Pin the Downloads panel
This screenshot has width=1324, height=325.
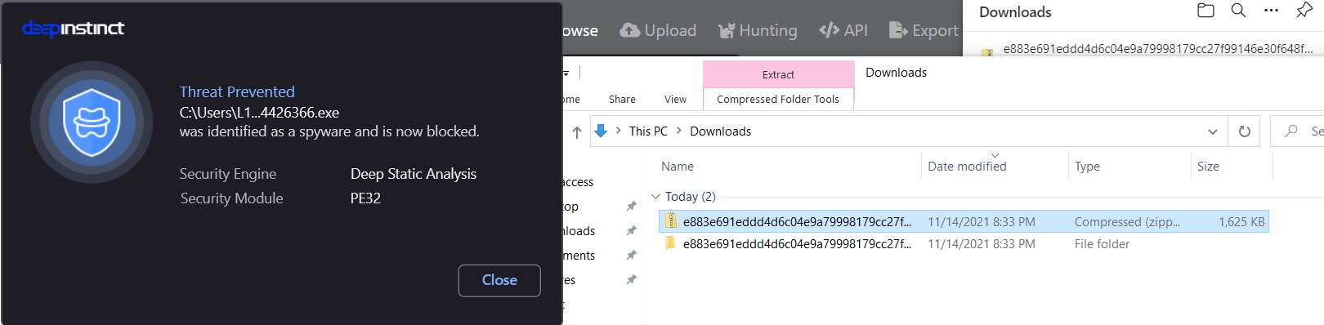(1304, 11)
